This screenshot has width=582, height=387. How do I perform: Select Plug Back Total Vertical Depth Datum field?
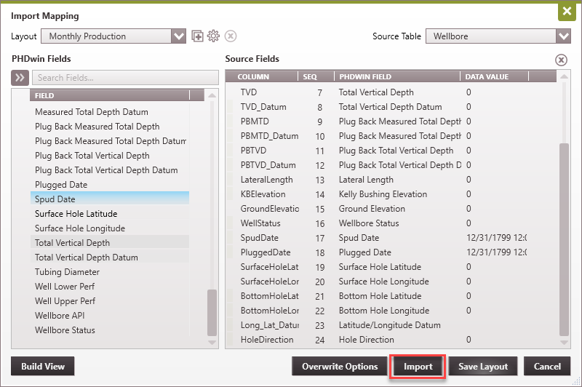110,170
